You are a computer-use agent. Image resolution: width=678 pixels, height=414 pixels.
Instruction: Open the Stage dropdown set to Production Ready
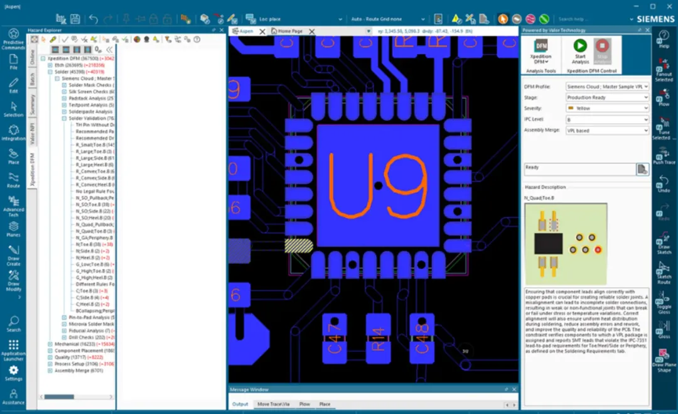608,97
